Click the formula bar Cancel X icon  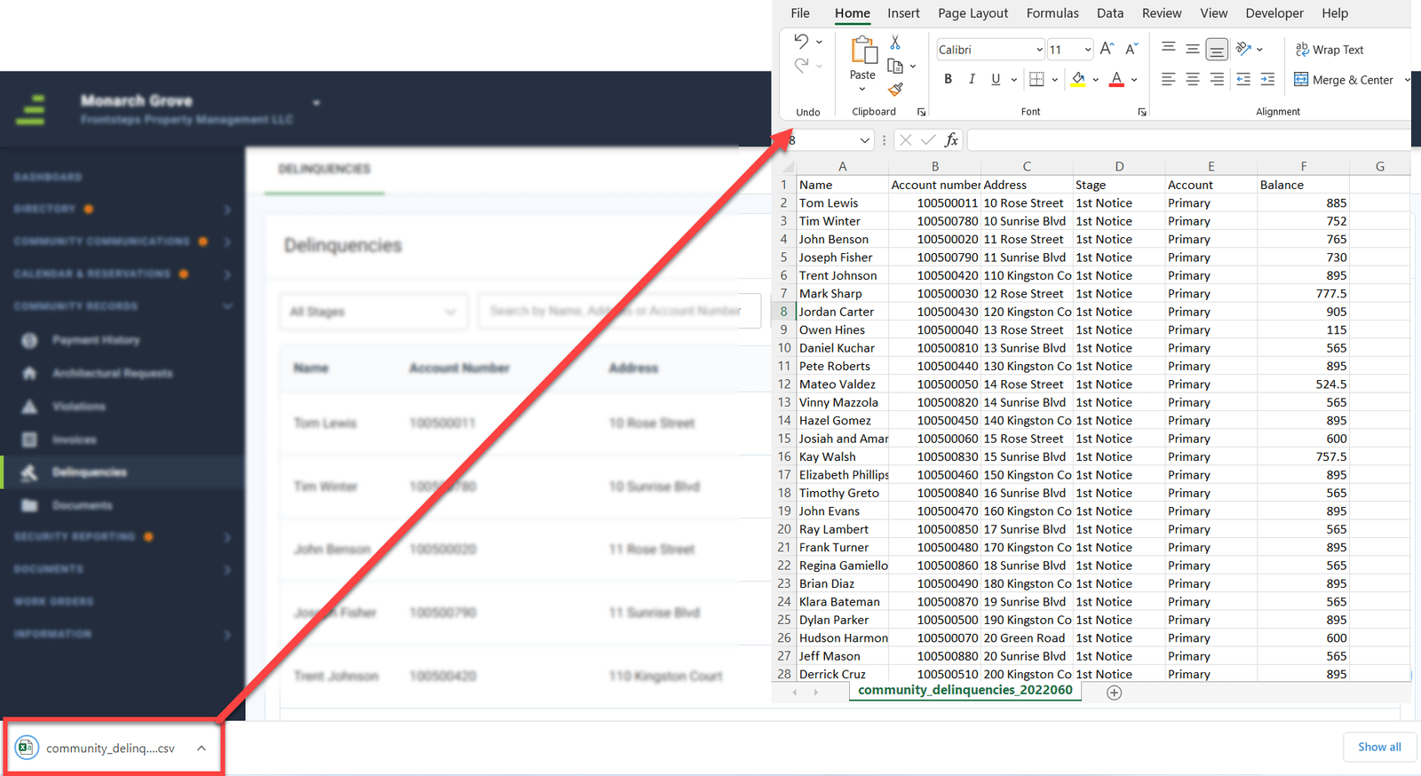click(905, 139)
